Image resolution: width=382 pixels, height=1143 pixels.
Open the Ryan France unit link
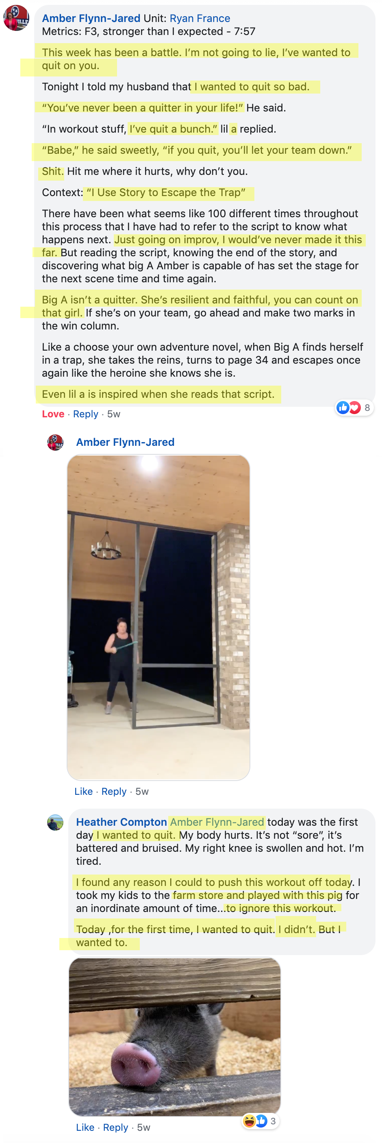[200, 18]
